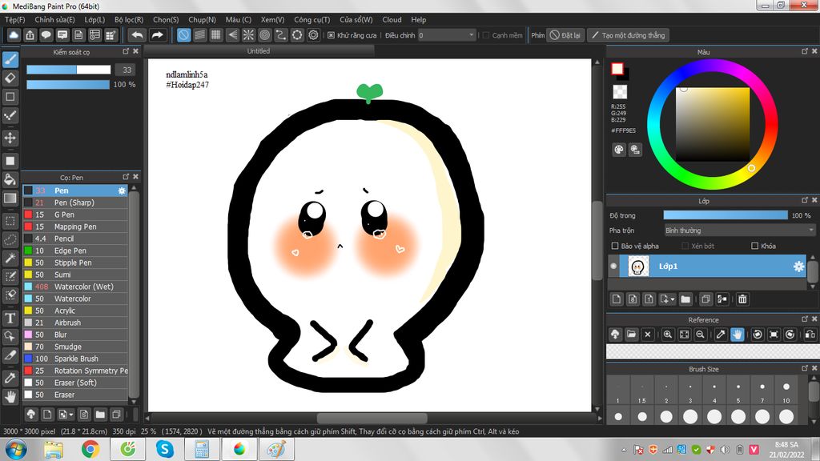Choose the Magic Wand tool
Image resolution: width=820 pixels, height=461 pixels.
tap(10, 258)
